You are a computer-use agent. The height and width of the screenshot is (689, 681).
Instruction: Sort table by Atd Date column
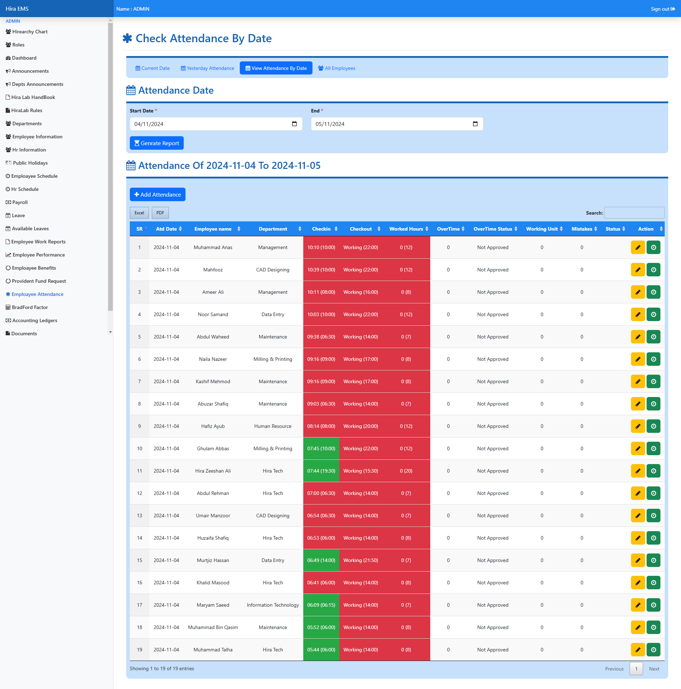[166, 229]
